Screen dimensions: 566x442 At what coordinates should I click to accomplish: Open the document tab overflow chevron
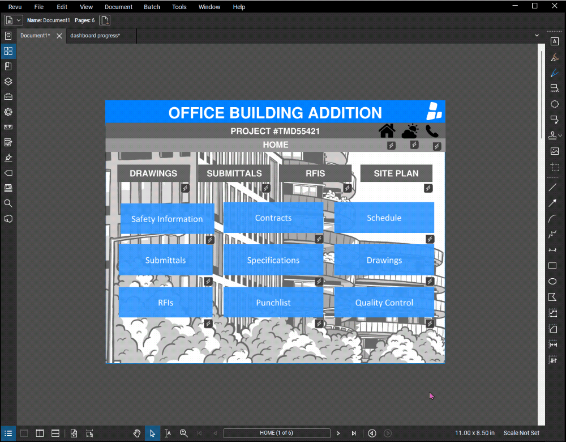[x=536, y=35]
